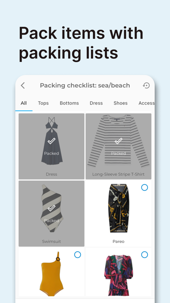Go to the Shoes tab
This screenshot has height=303, width=170.
[121, 103]
